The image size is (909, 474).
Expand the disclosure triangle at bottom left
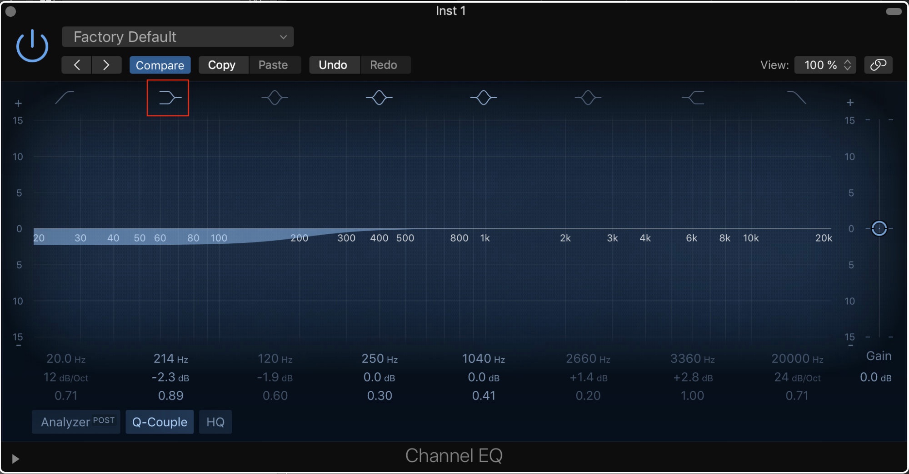pyautogui.click(x=15, y=459)
